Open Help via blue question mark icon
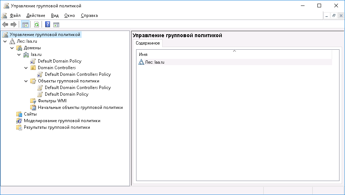 click(x=47, y=25)
